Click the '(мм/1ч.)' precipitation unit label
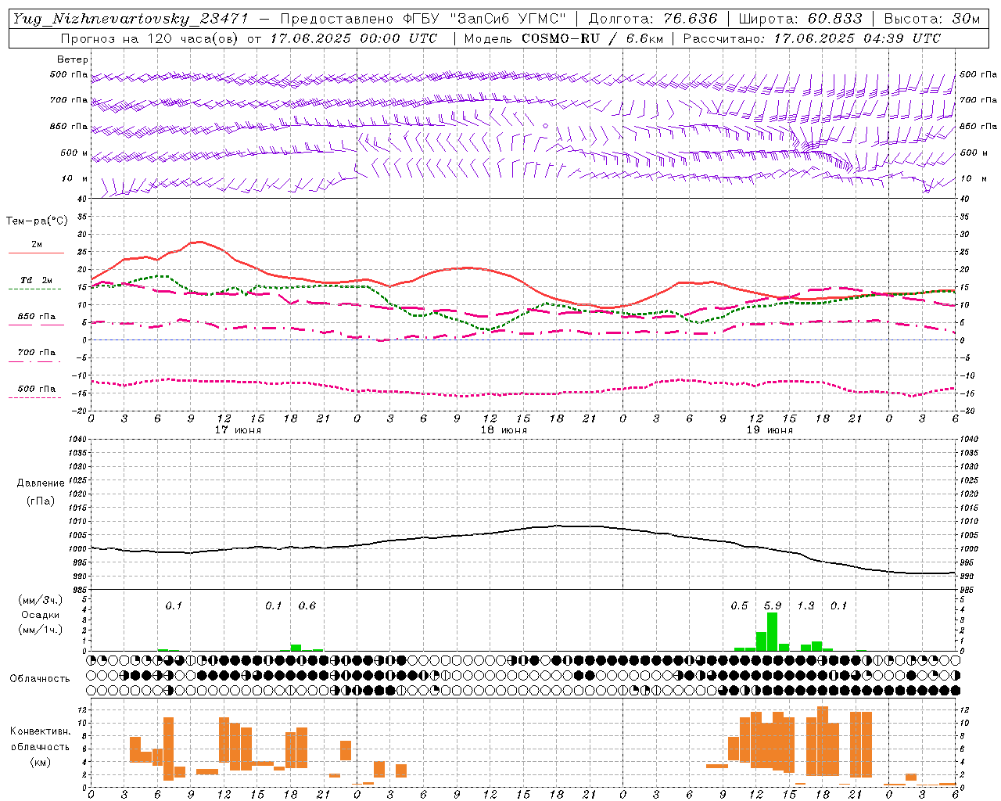 coord(40,630)
